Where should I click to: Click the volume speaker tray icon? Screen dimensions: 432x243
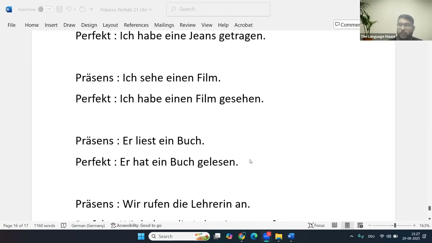click(389, 236)
